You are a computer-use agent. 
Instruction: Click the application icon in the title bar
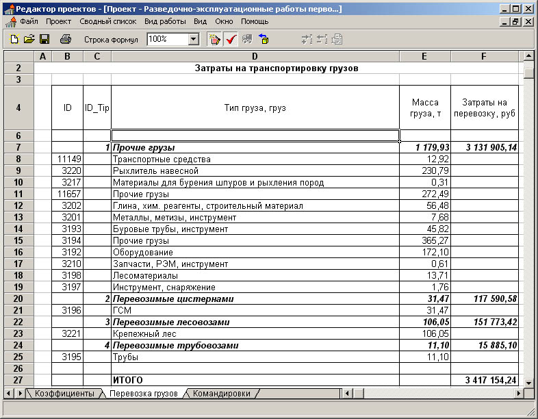point(10,9)
